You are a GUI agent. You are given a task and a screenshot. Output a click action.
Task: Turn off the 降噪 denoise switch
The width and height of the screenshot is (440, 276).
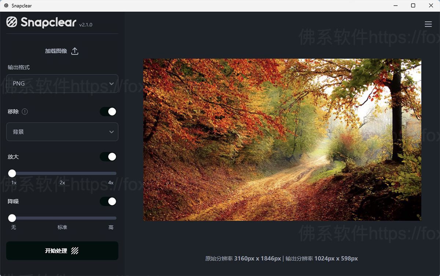(x=108, y=201)
